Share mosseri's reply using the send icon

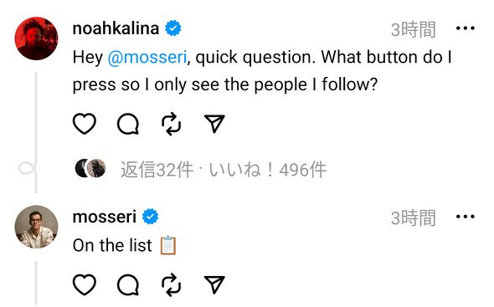tap(214, 284)
